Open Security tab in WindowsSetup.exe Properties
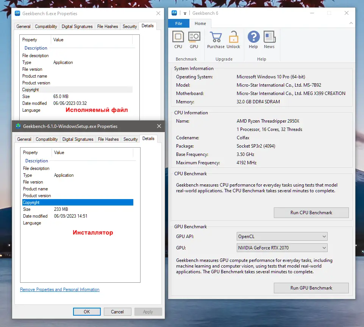 tap(130, 139)
